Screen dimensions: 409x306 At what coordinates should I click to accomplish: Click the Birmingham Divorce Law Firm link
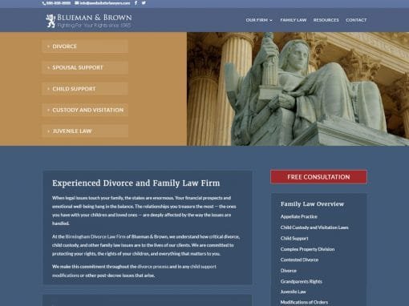pos(95,236)
